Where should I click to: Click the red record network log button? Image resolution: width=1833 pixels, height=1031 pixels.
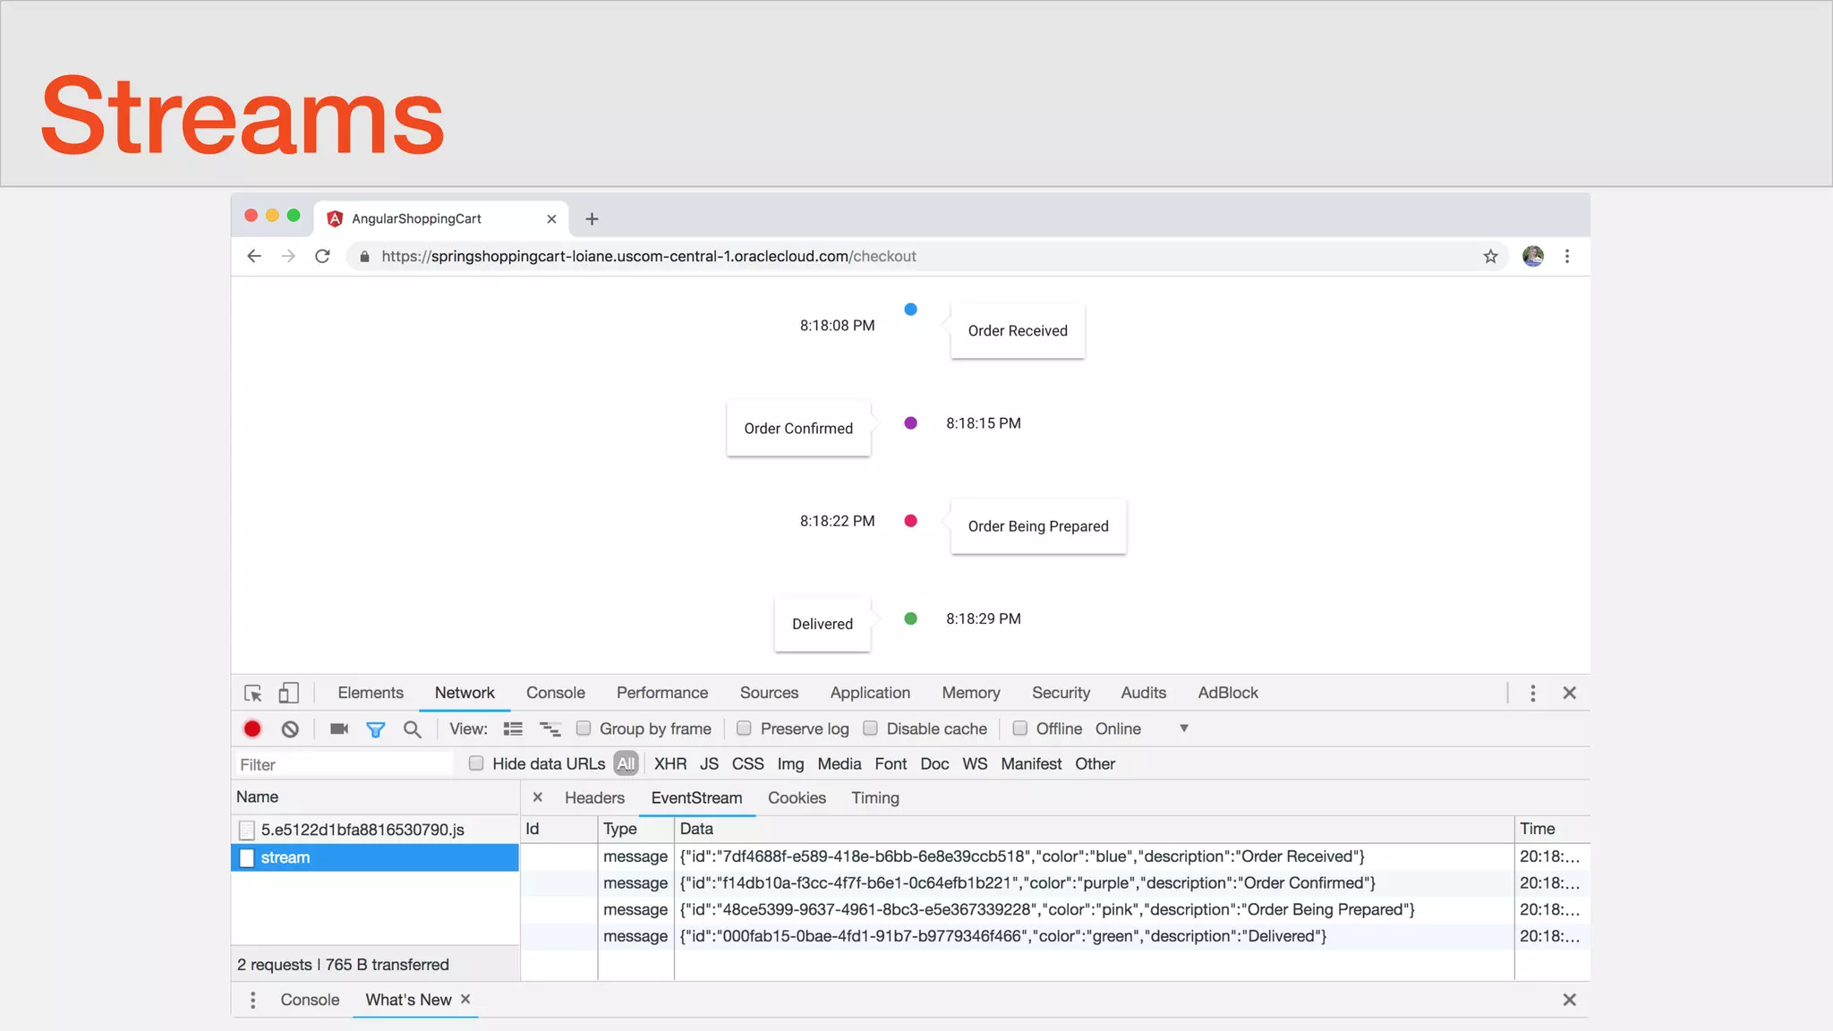252,729
